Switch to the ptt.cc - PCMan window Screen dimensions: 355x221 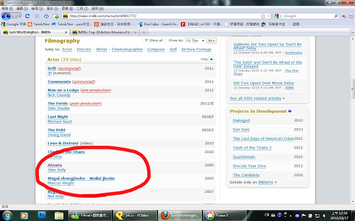(135, 215)
